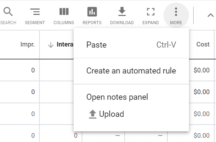Choose Upload from the More menu
This screenshot has width=216, height=142.
coord(106,114)
